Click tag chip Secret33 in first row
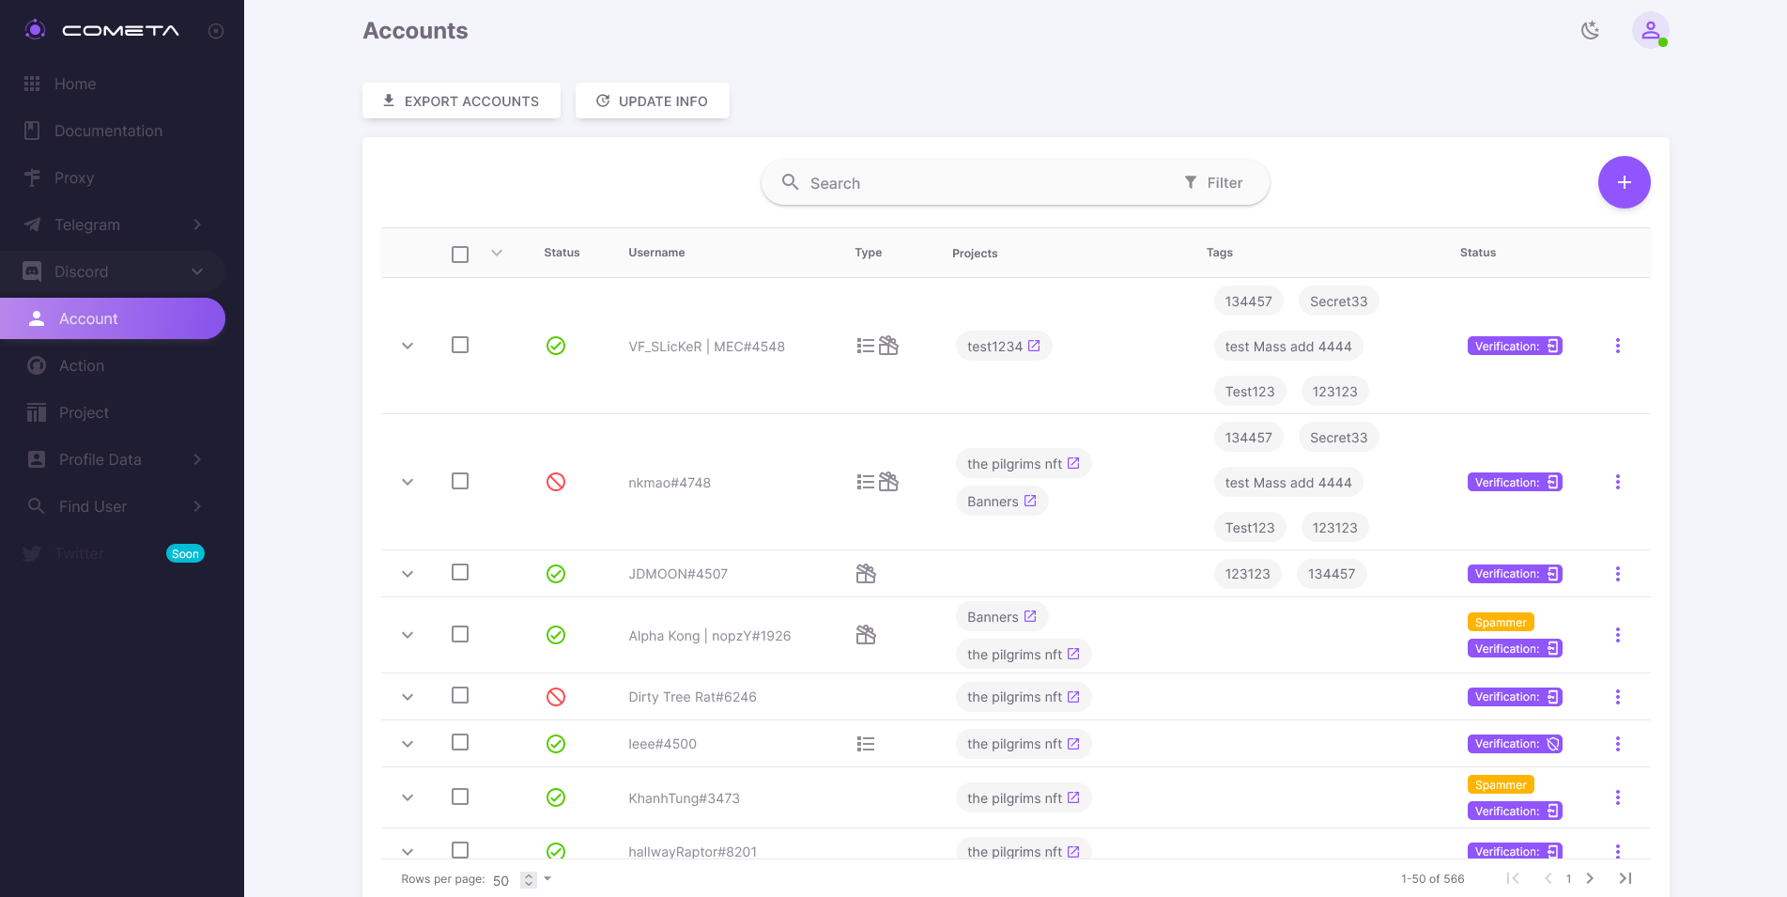This screenshot has width=1787, height=897. [x=1338, y=302]
